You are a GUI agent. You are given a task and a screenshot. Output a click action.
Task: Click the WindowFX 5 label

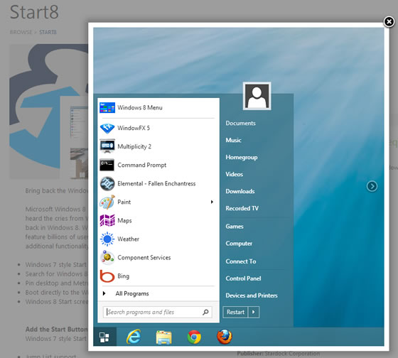(134, 128)
